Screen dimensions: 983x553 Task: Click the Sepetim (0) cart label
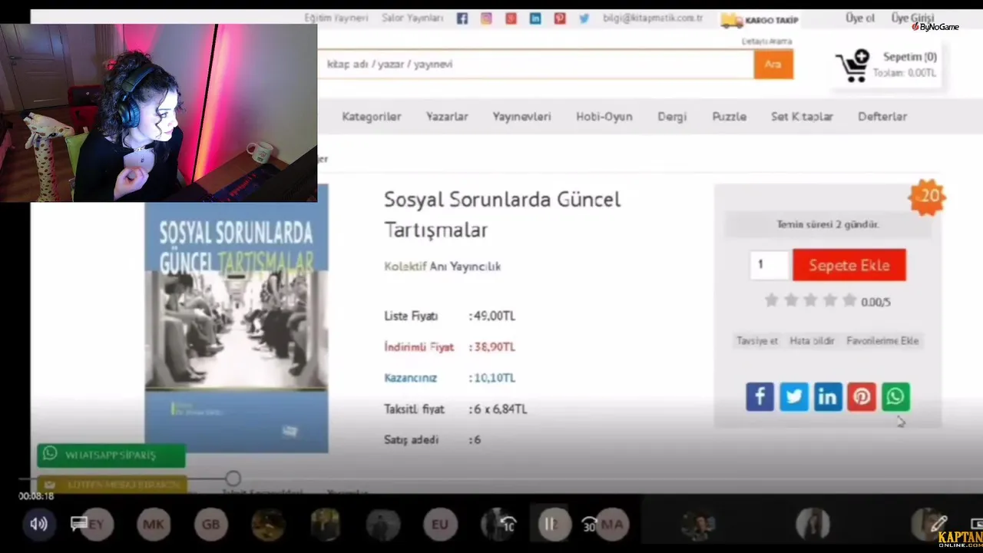910,57
